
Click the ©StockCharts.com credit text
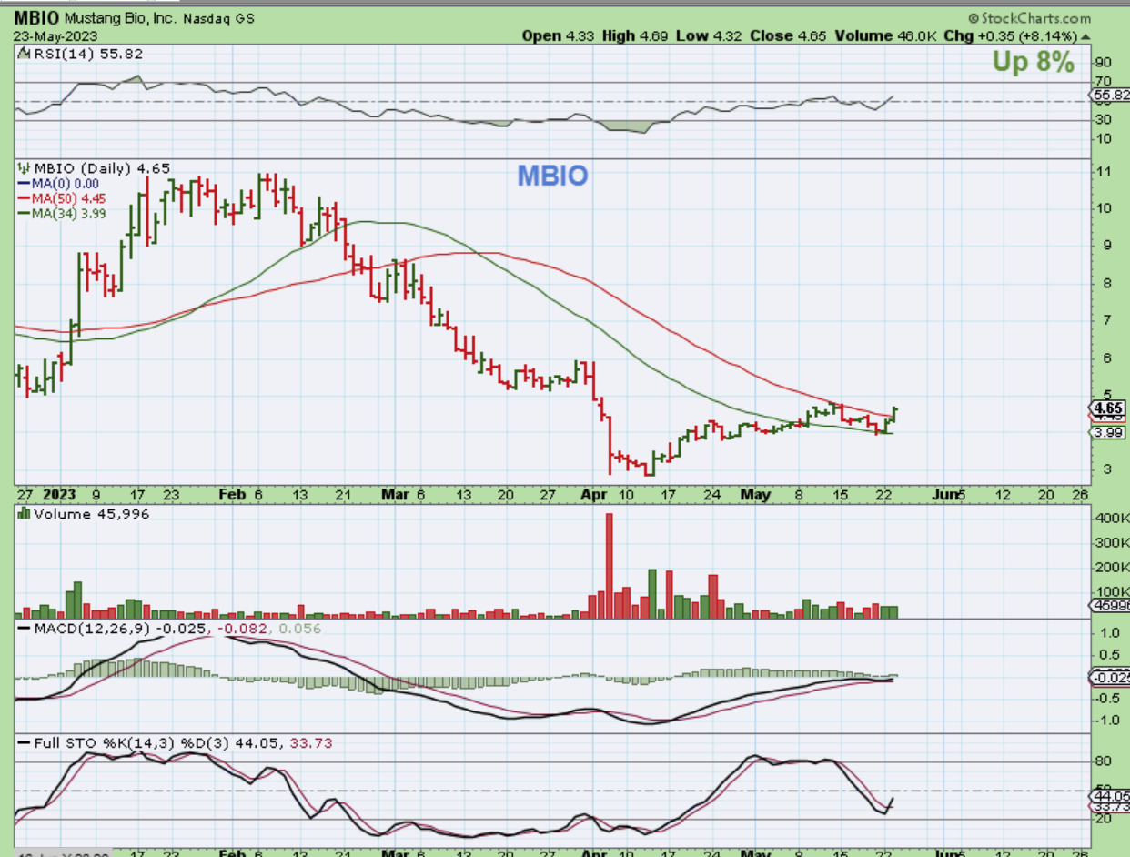1030,18
